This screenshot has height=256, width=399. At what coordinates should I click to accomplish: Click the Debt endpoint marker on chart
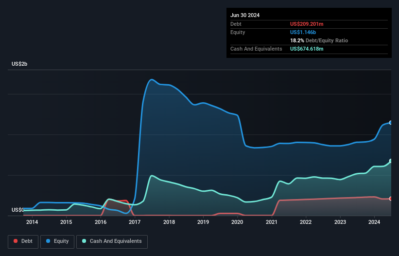[391, 199]
